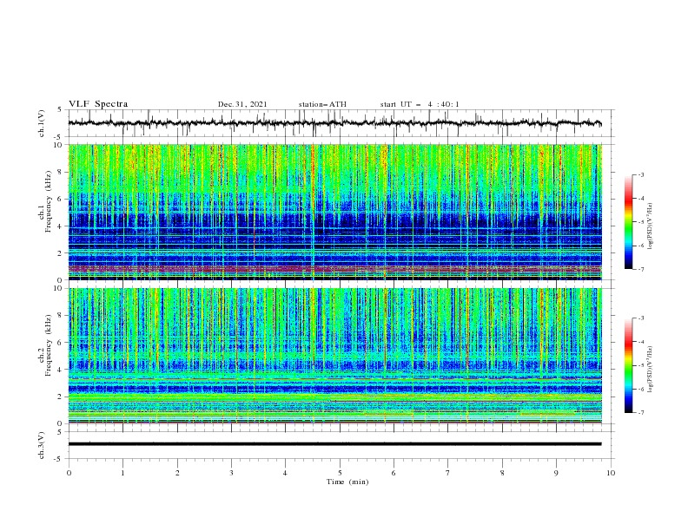The width and height of the screenshot is (688, 531).
Task: Click the "-7" label on ch.2 color bar
Action: tap(640, 413)
